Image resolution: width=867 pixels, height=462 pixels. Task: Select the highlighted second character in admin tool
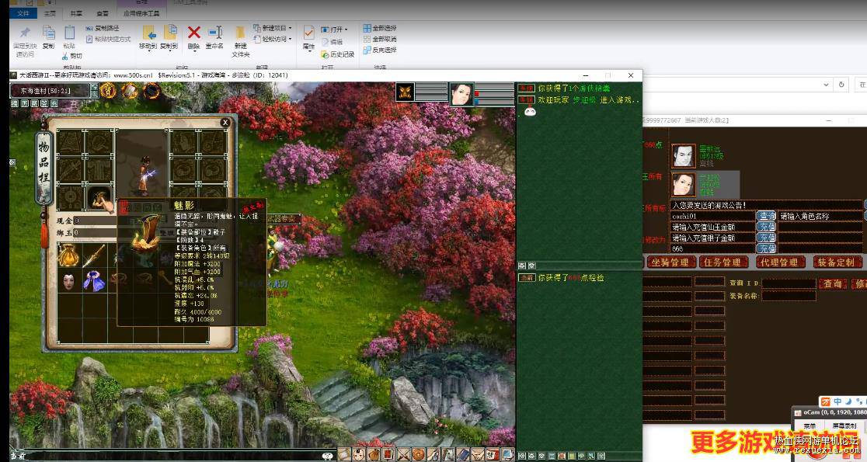click(x=705, y=185)
